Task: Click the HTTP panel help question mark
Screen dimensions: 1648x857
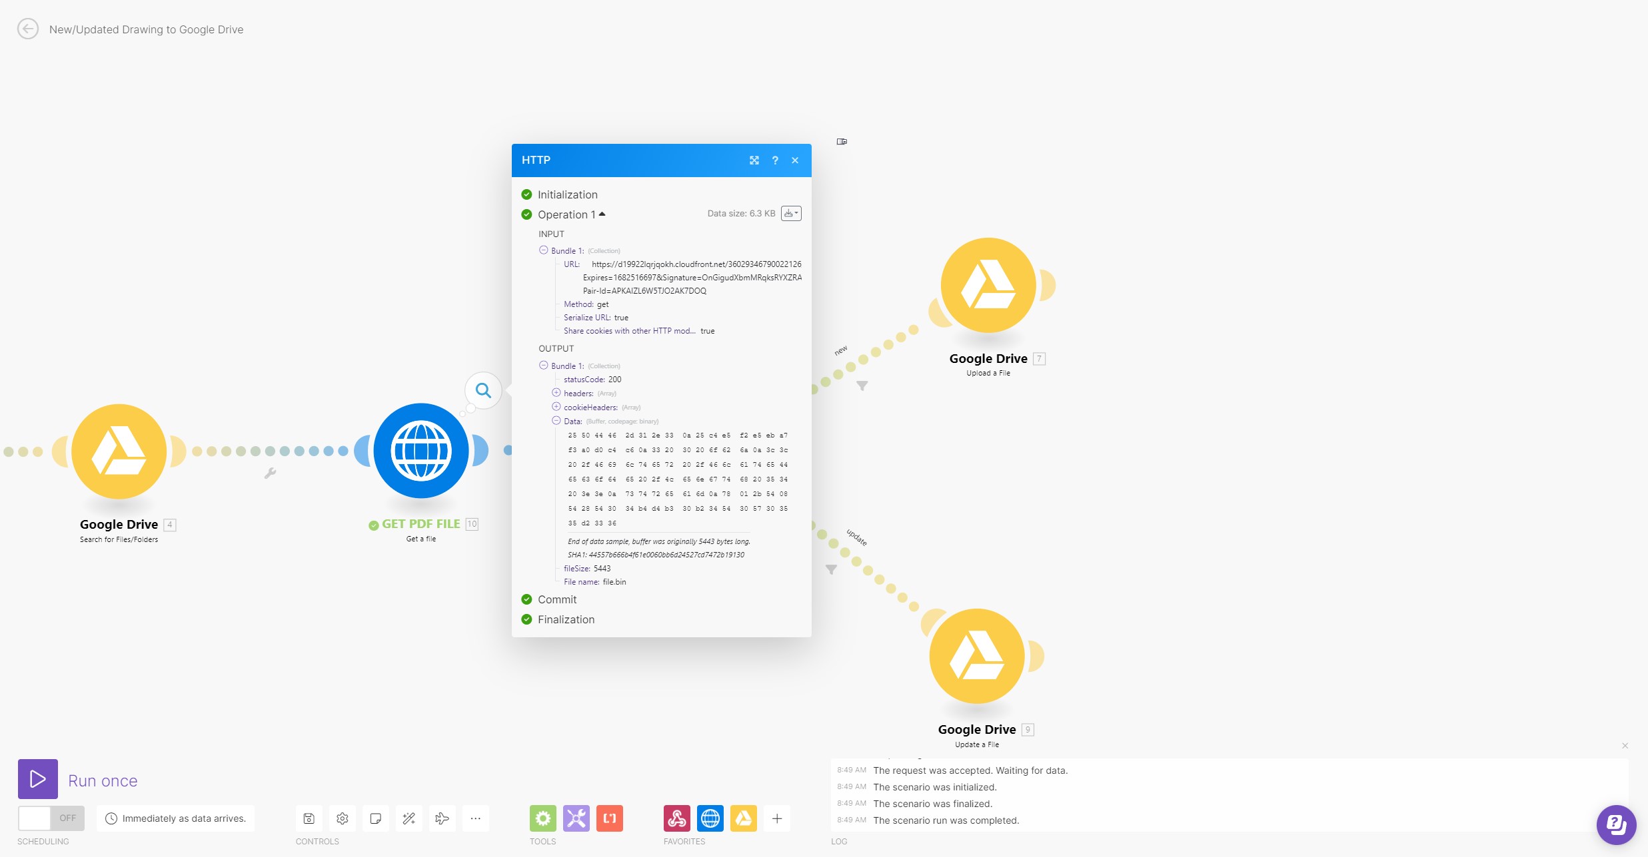Action: coord(775,160)
